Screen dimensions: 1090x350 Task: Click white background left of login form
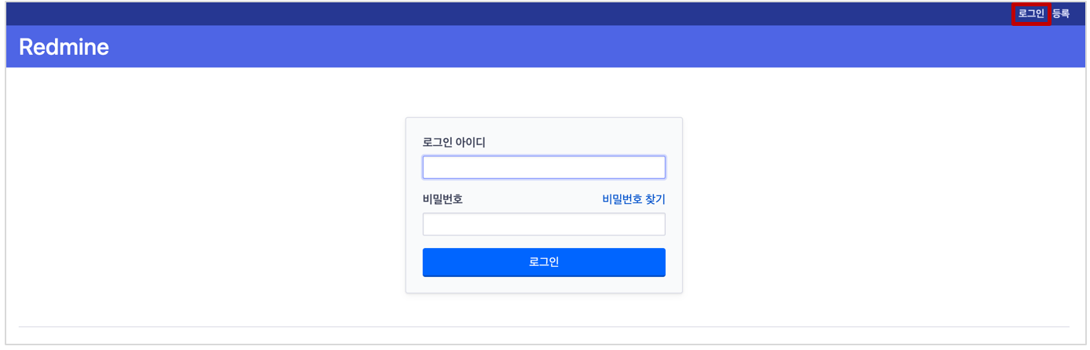pos(204,204)
